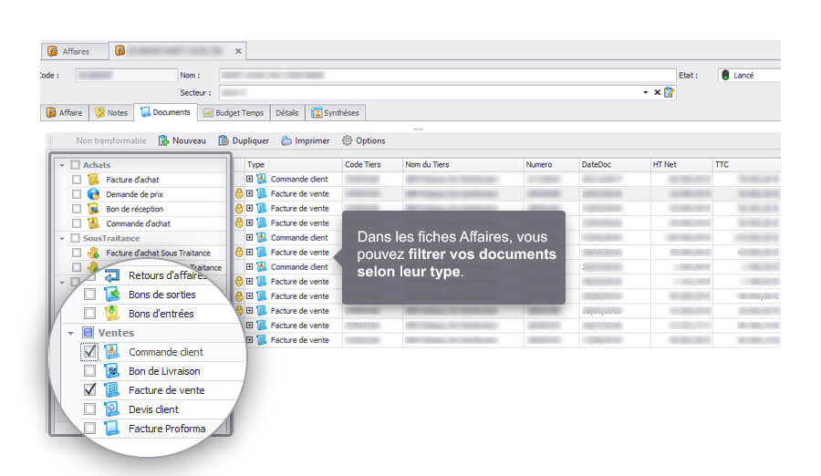Screen dimensions: 821x476
Task: Check Facture d'achat Sous Traitance checkbox
Action: point(77,253)
